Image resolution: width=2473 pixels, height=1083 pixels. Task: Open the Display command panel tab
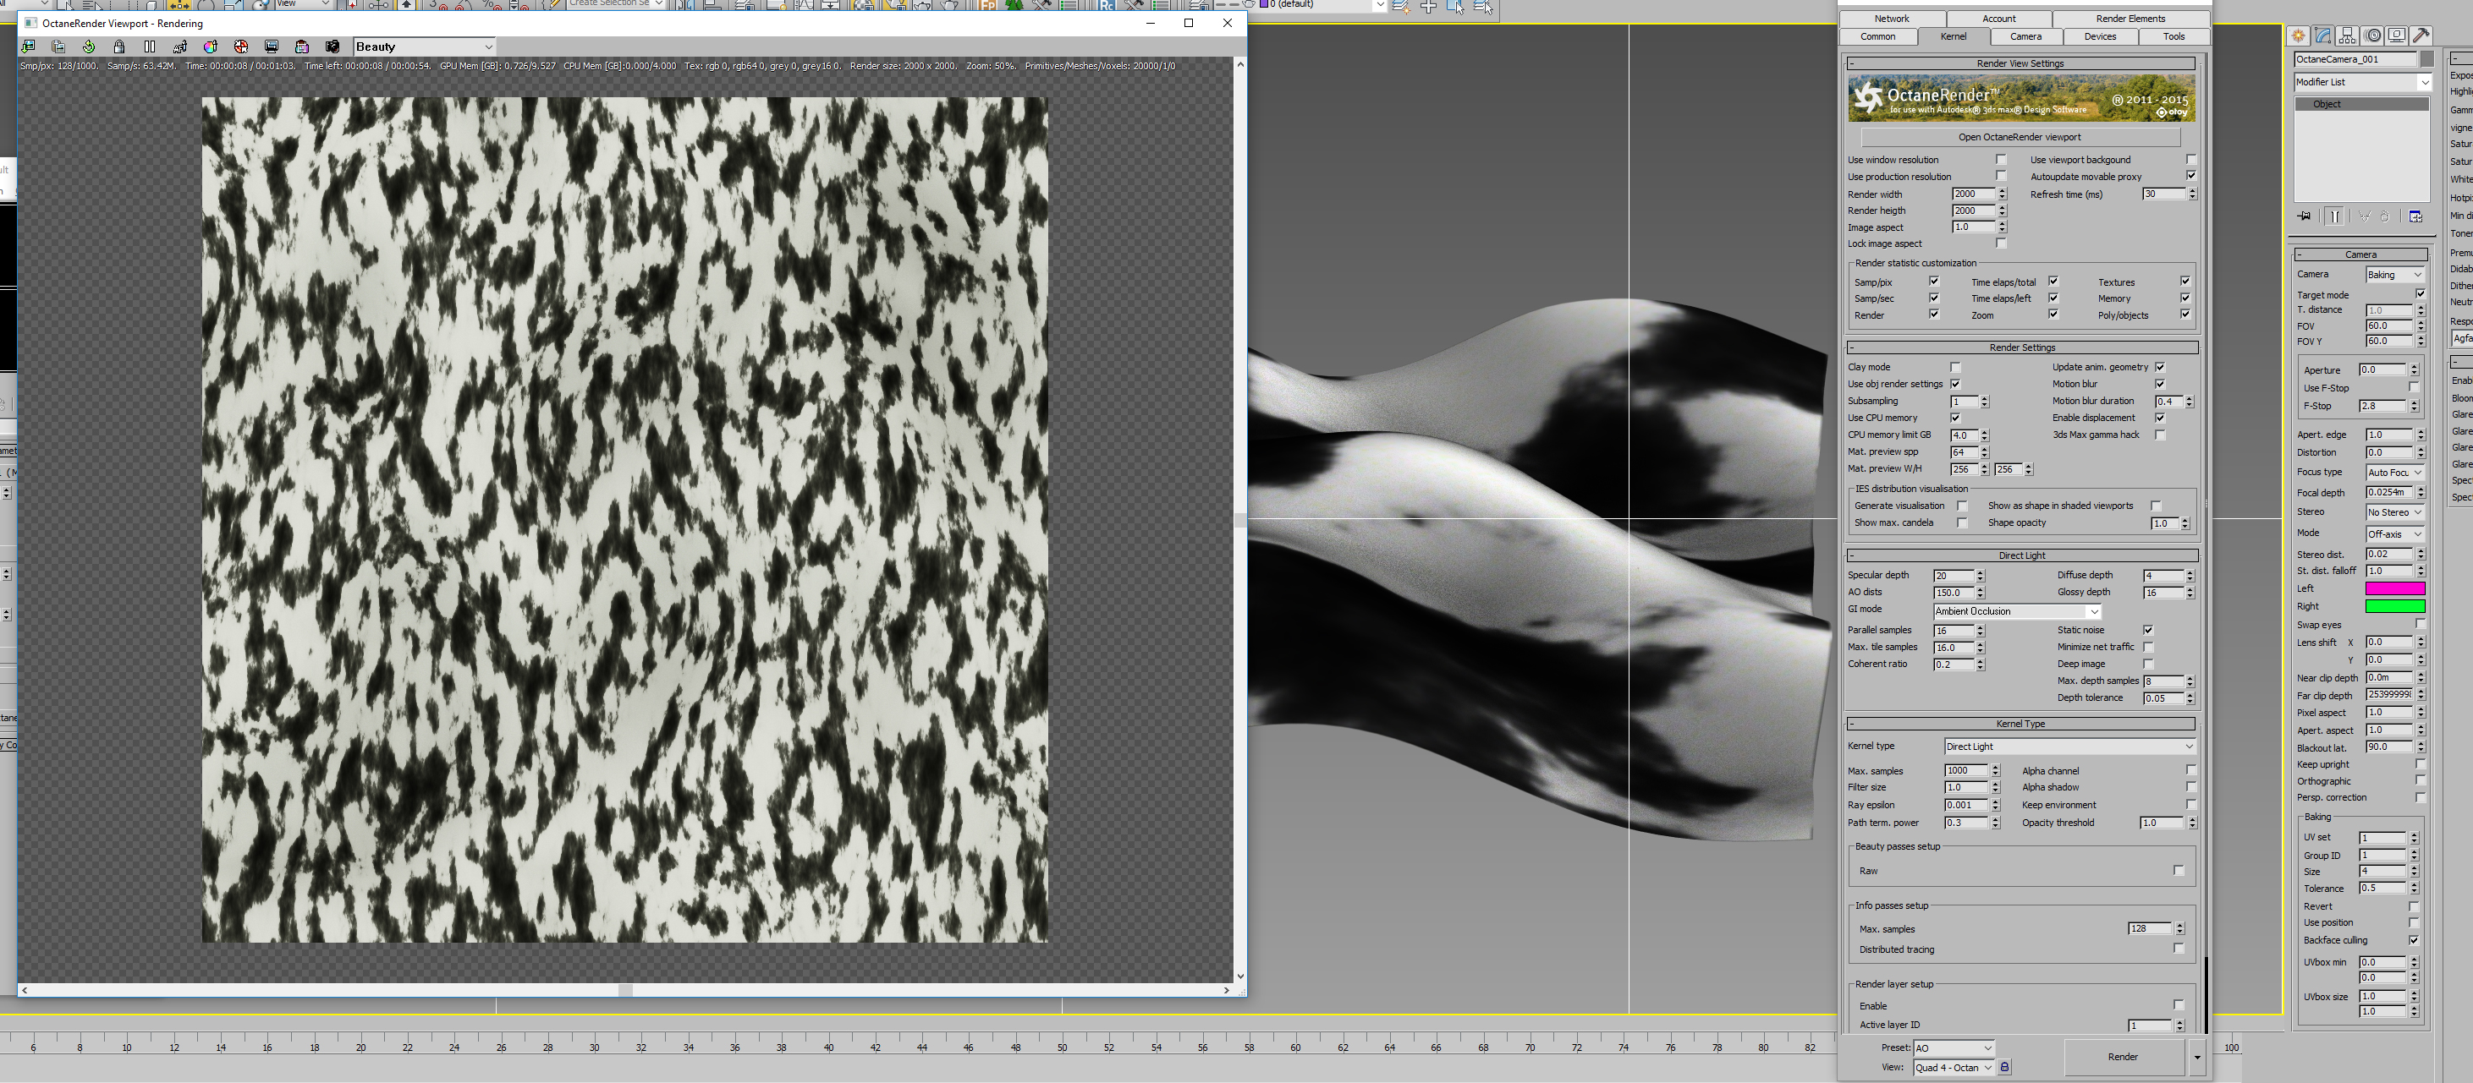pos(2397,36)
